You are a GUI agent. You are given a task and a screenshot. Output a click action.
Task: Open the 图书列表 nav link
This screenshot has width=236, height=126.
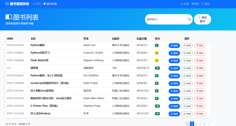(x=50, y=4)
